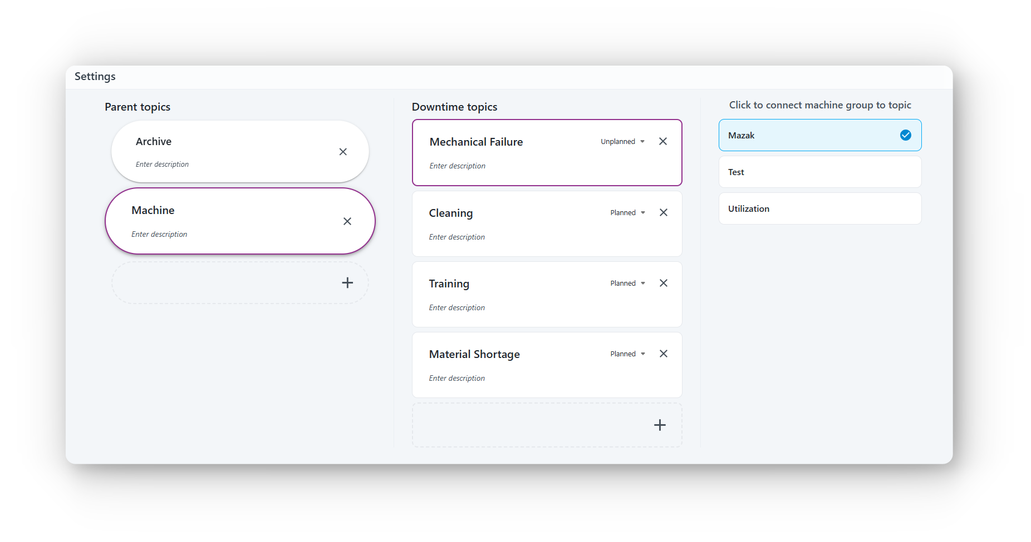The width and height of the screenshot is (1031, 542).
Task: Delete the Mechanical Failure downtime topic
Action: 662,141
